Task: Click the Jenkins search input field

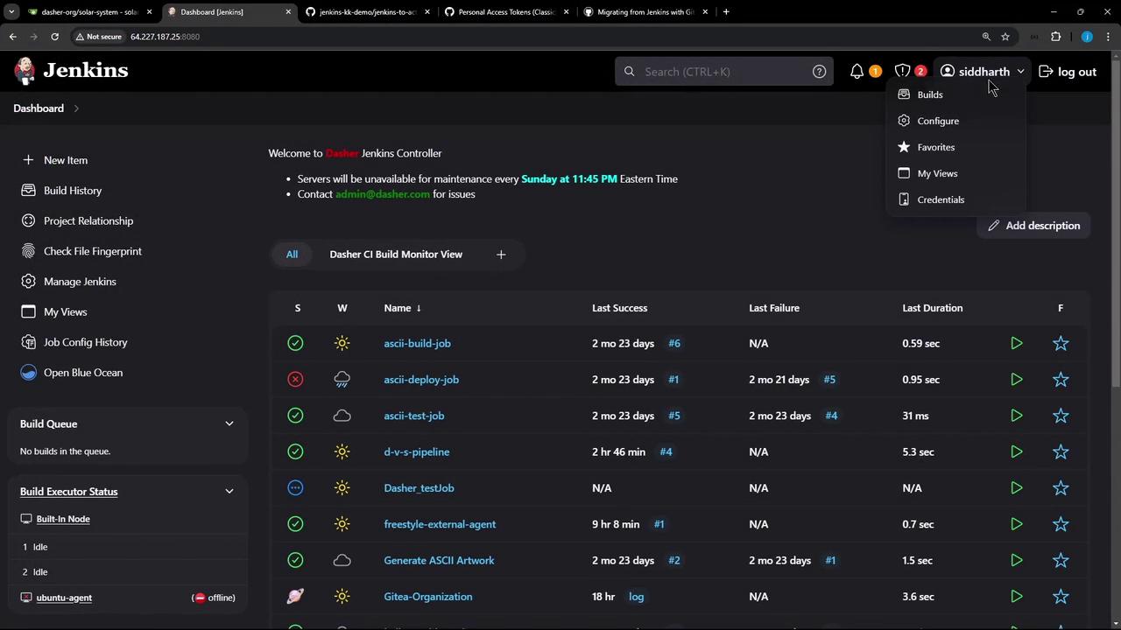Action: point(723,72)
